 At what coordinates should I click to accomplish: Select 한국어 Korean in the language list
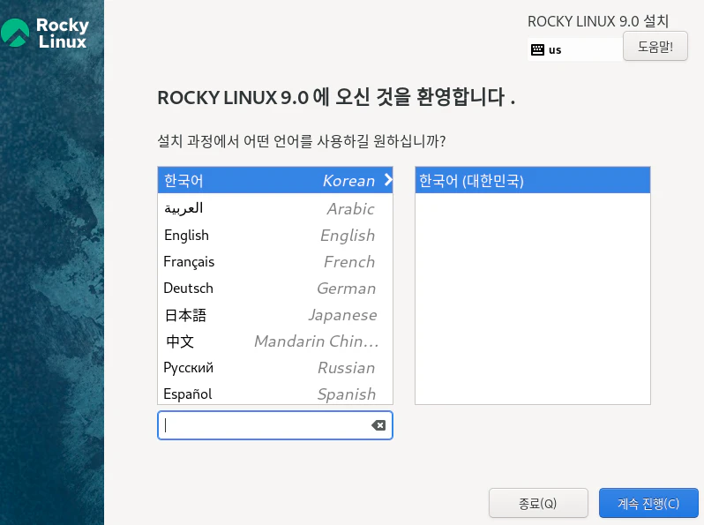(x=274, y=181)
